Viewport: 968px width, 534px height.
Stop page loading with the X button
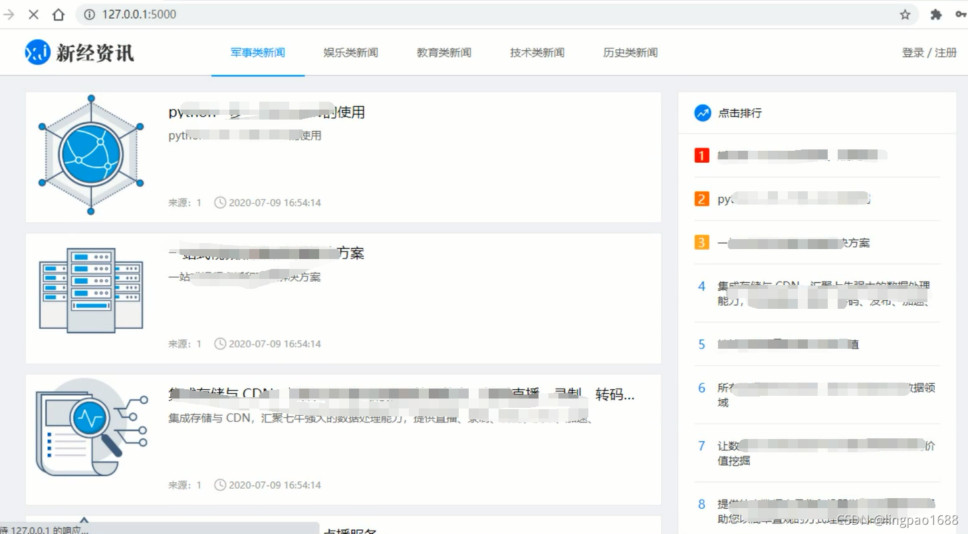tap(33, 14)
